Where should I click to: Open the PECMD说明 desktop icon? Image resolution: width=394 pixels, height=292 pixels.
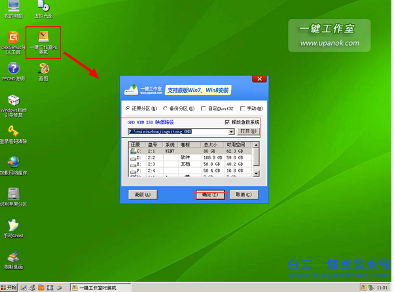click(x=14, y=69)
